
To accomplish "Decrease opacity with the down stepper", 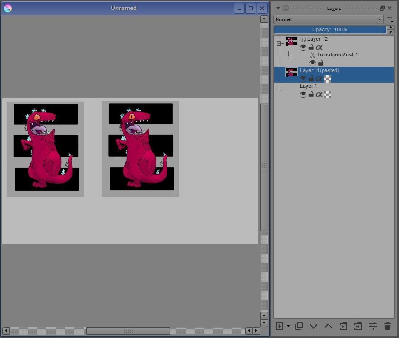I will 390,32.
